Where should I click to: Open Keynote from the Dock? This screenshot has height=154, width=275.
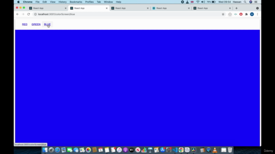tap(150, 150)
